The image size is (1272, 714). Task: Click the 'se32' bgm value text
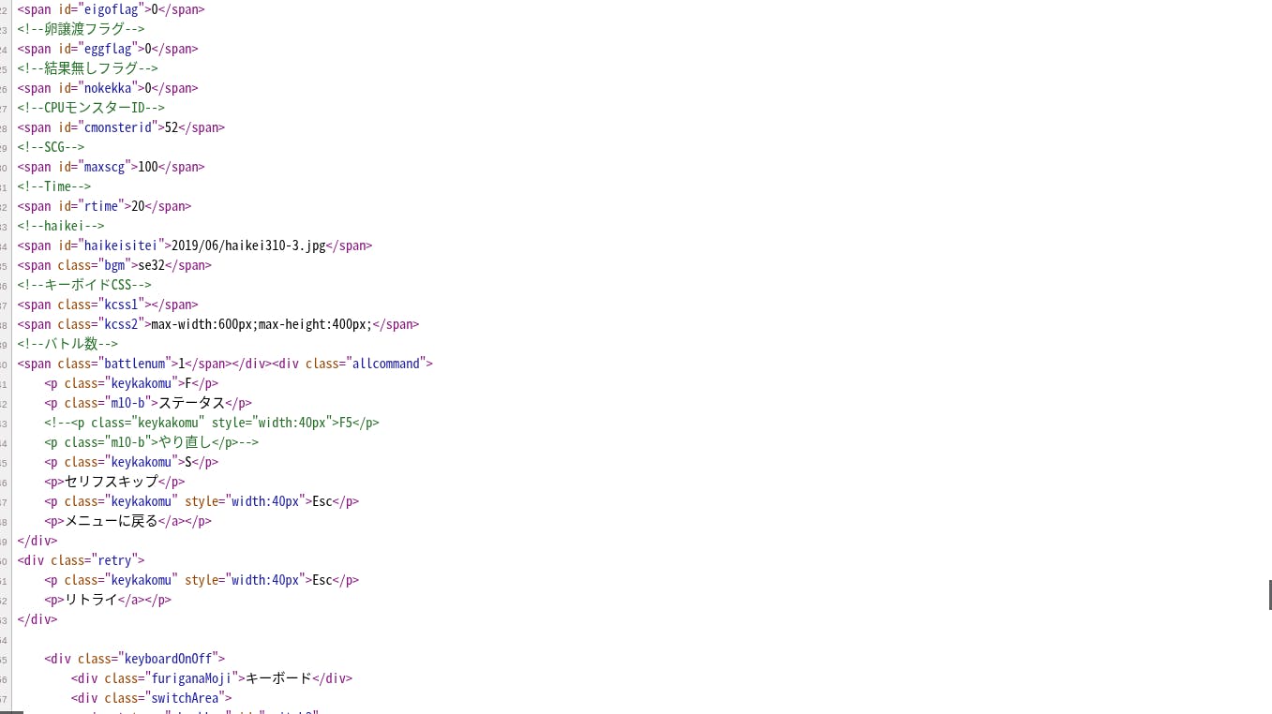(151, 265)
